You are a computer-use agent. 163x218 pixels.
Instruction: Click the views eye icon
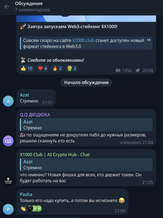pyautogui.click(x=118, y=71)
